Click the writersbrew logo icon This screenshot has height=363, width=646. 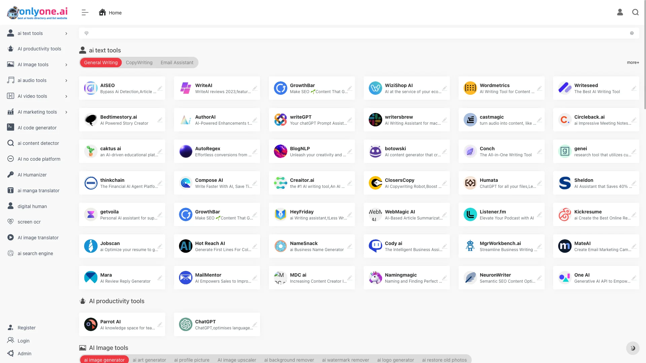coord(375,120)
